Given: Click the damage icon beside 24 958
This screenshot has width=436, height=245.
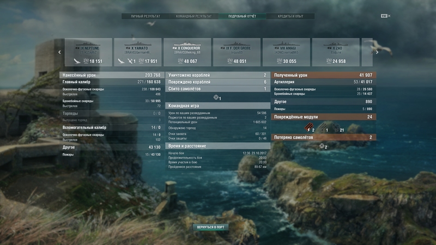Looking at the screenshot, I should click(x=329, y=61).
